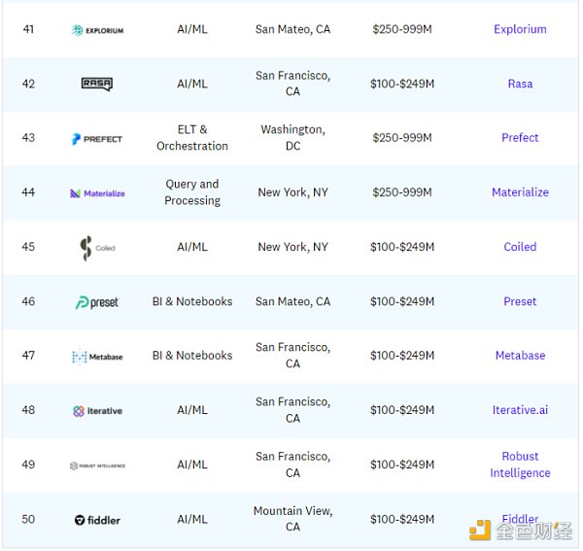Click 'San Mateo, CA' in Preset row
Screen dimensions: 583x551
pyautogui.click(x=293, y=301)
